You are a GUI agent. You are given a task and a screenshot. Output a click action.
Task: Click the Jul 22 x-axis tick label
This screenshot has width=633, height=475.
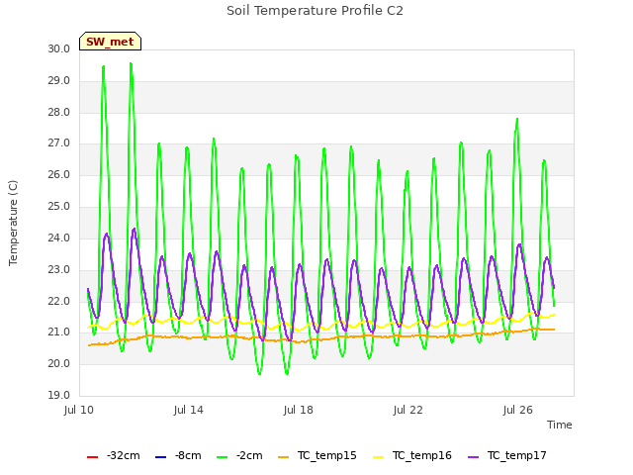coord(408,411)
